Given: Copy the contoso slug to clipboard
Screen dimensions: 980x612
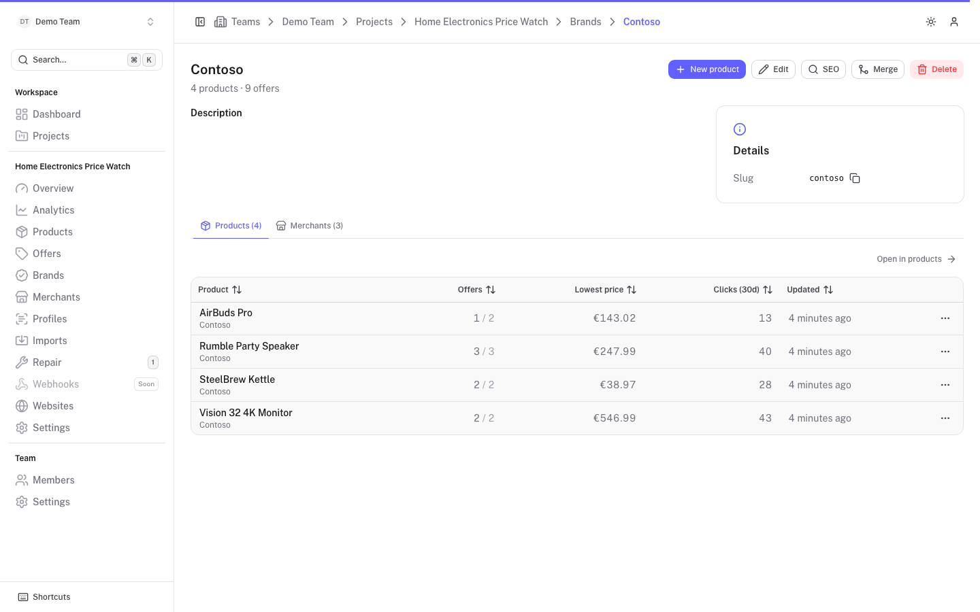Looking at the screenshot, I should [x=855, y=178].
